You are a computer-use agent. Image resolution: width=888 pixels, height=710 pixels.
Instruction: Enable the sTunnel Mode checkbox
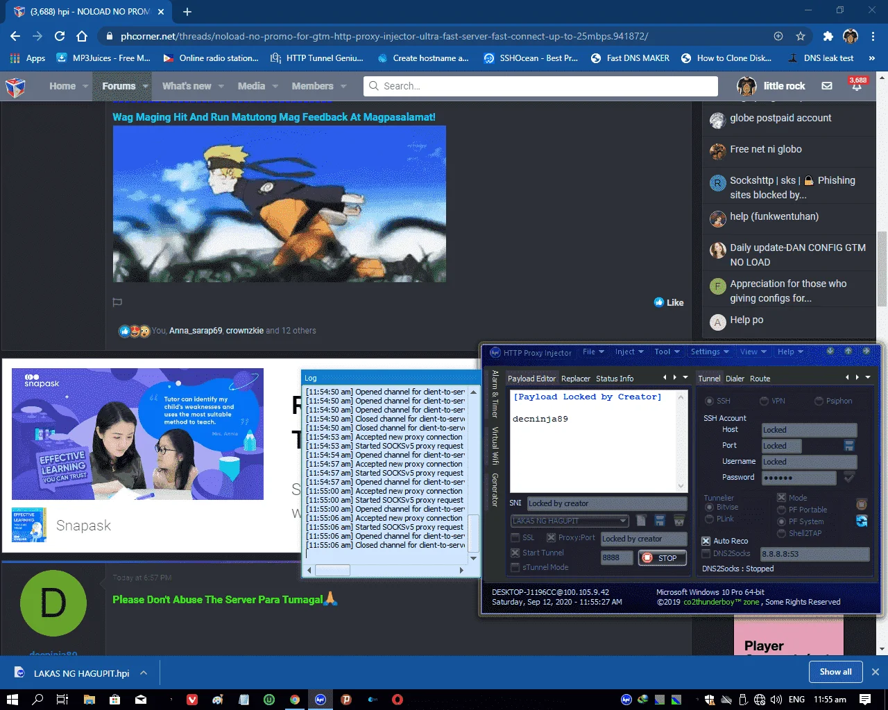click(515, 567)
